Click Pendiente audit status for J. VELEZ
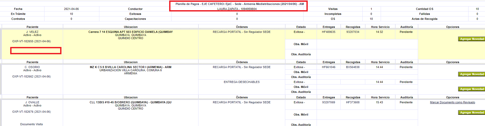The image size is (485, 126). coord(406,32)
